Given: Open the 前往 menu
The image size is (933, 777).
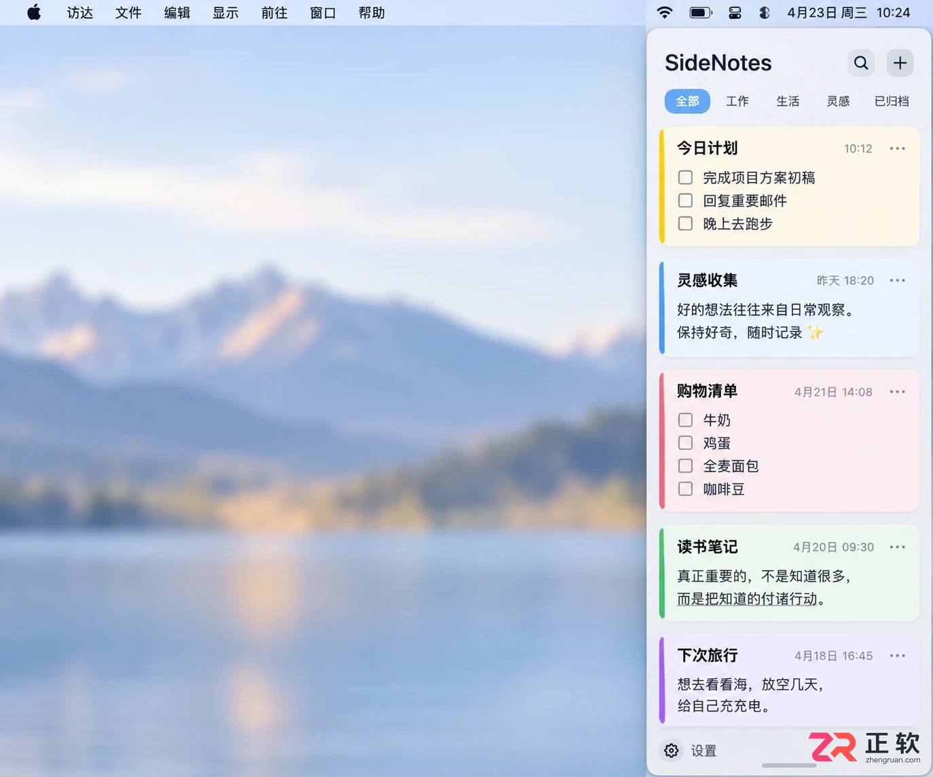Looking at the screenshot, I should 274,13.
